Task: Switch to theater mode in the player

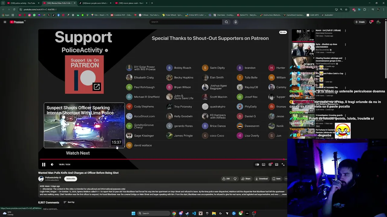Action: click(x=277, y=165)
